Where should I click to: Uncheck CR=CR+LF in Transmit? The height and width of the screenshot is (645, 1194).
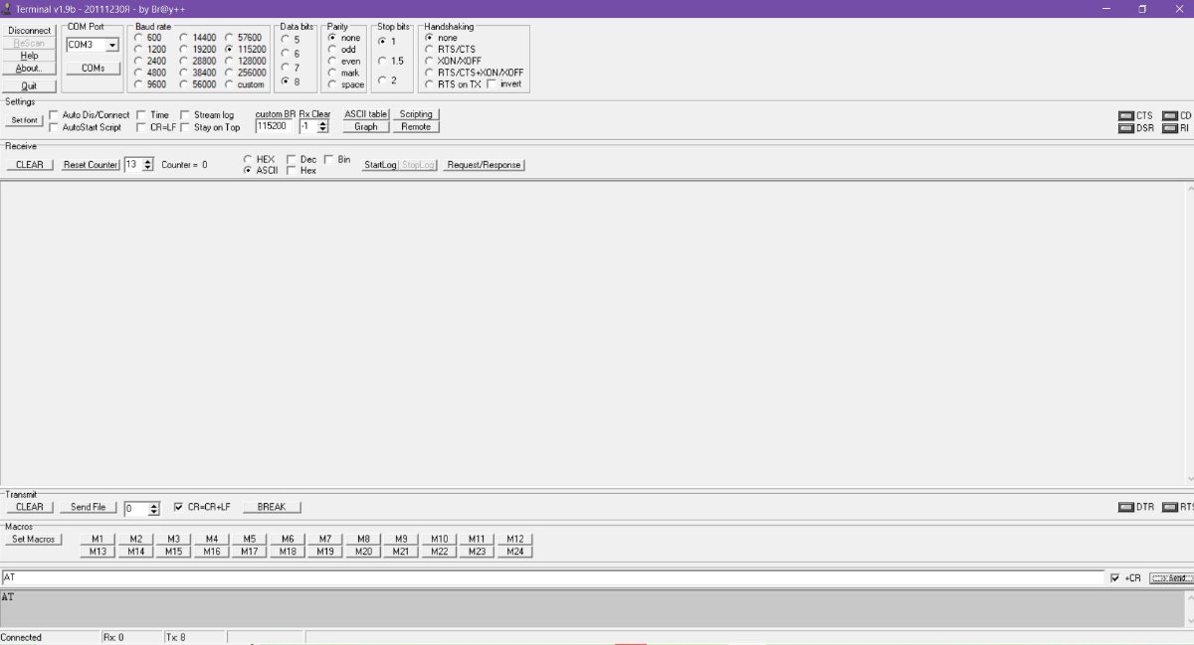[179, 507]
